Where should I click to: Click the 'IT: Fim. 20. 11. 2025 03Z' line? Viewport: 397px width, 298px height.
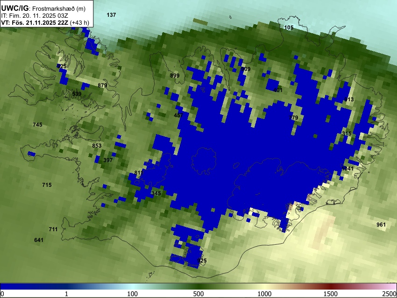(x=35, y=16)
